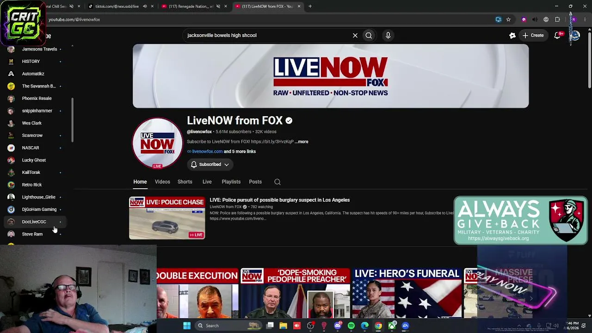The height and width of the screenshot is (333, 592).
Task: Open the Windows Start menu
Action: click(187, 326)
